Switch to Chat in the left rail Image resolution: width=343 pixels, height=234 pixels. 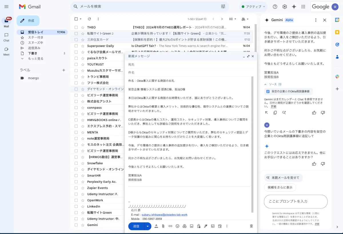click(6, 37)
